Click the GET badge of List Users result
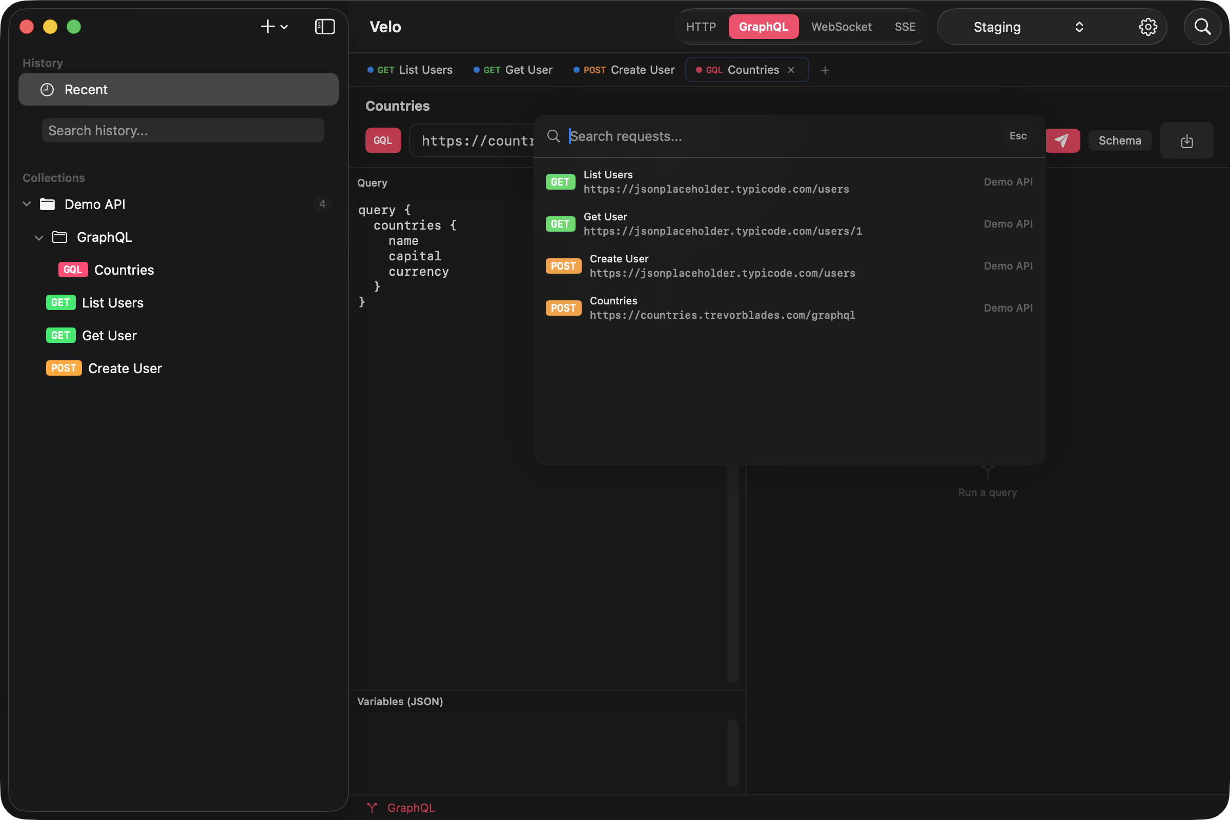1230x820 pixels. click(560, 182)
